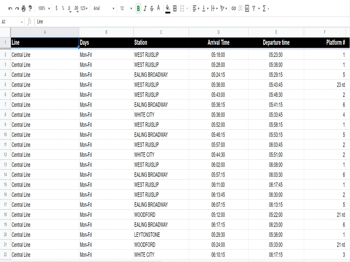
Task: Select the Arrival Time header cell
Action: (218, 43)
